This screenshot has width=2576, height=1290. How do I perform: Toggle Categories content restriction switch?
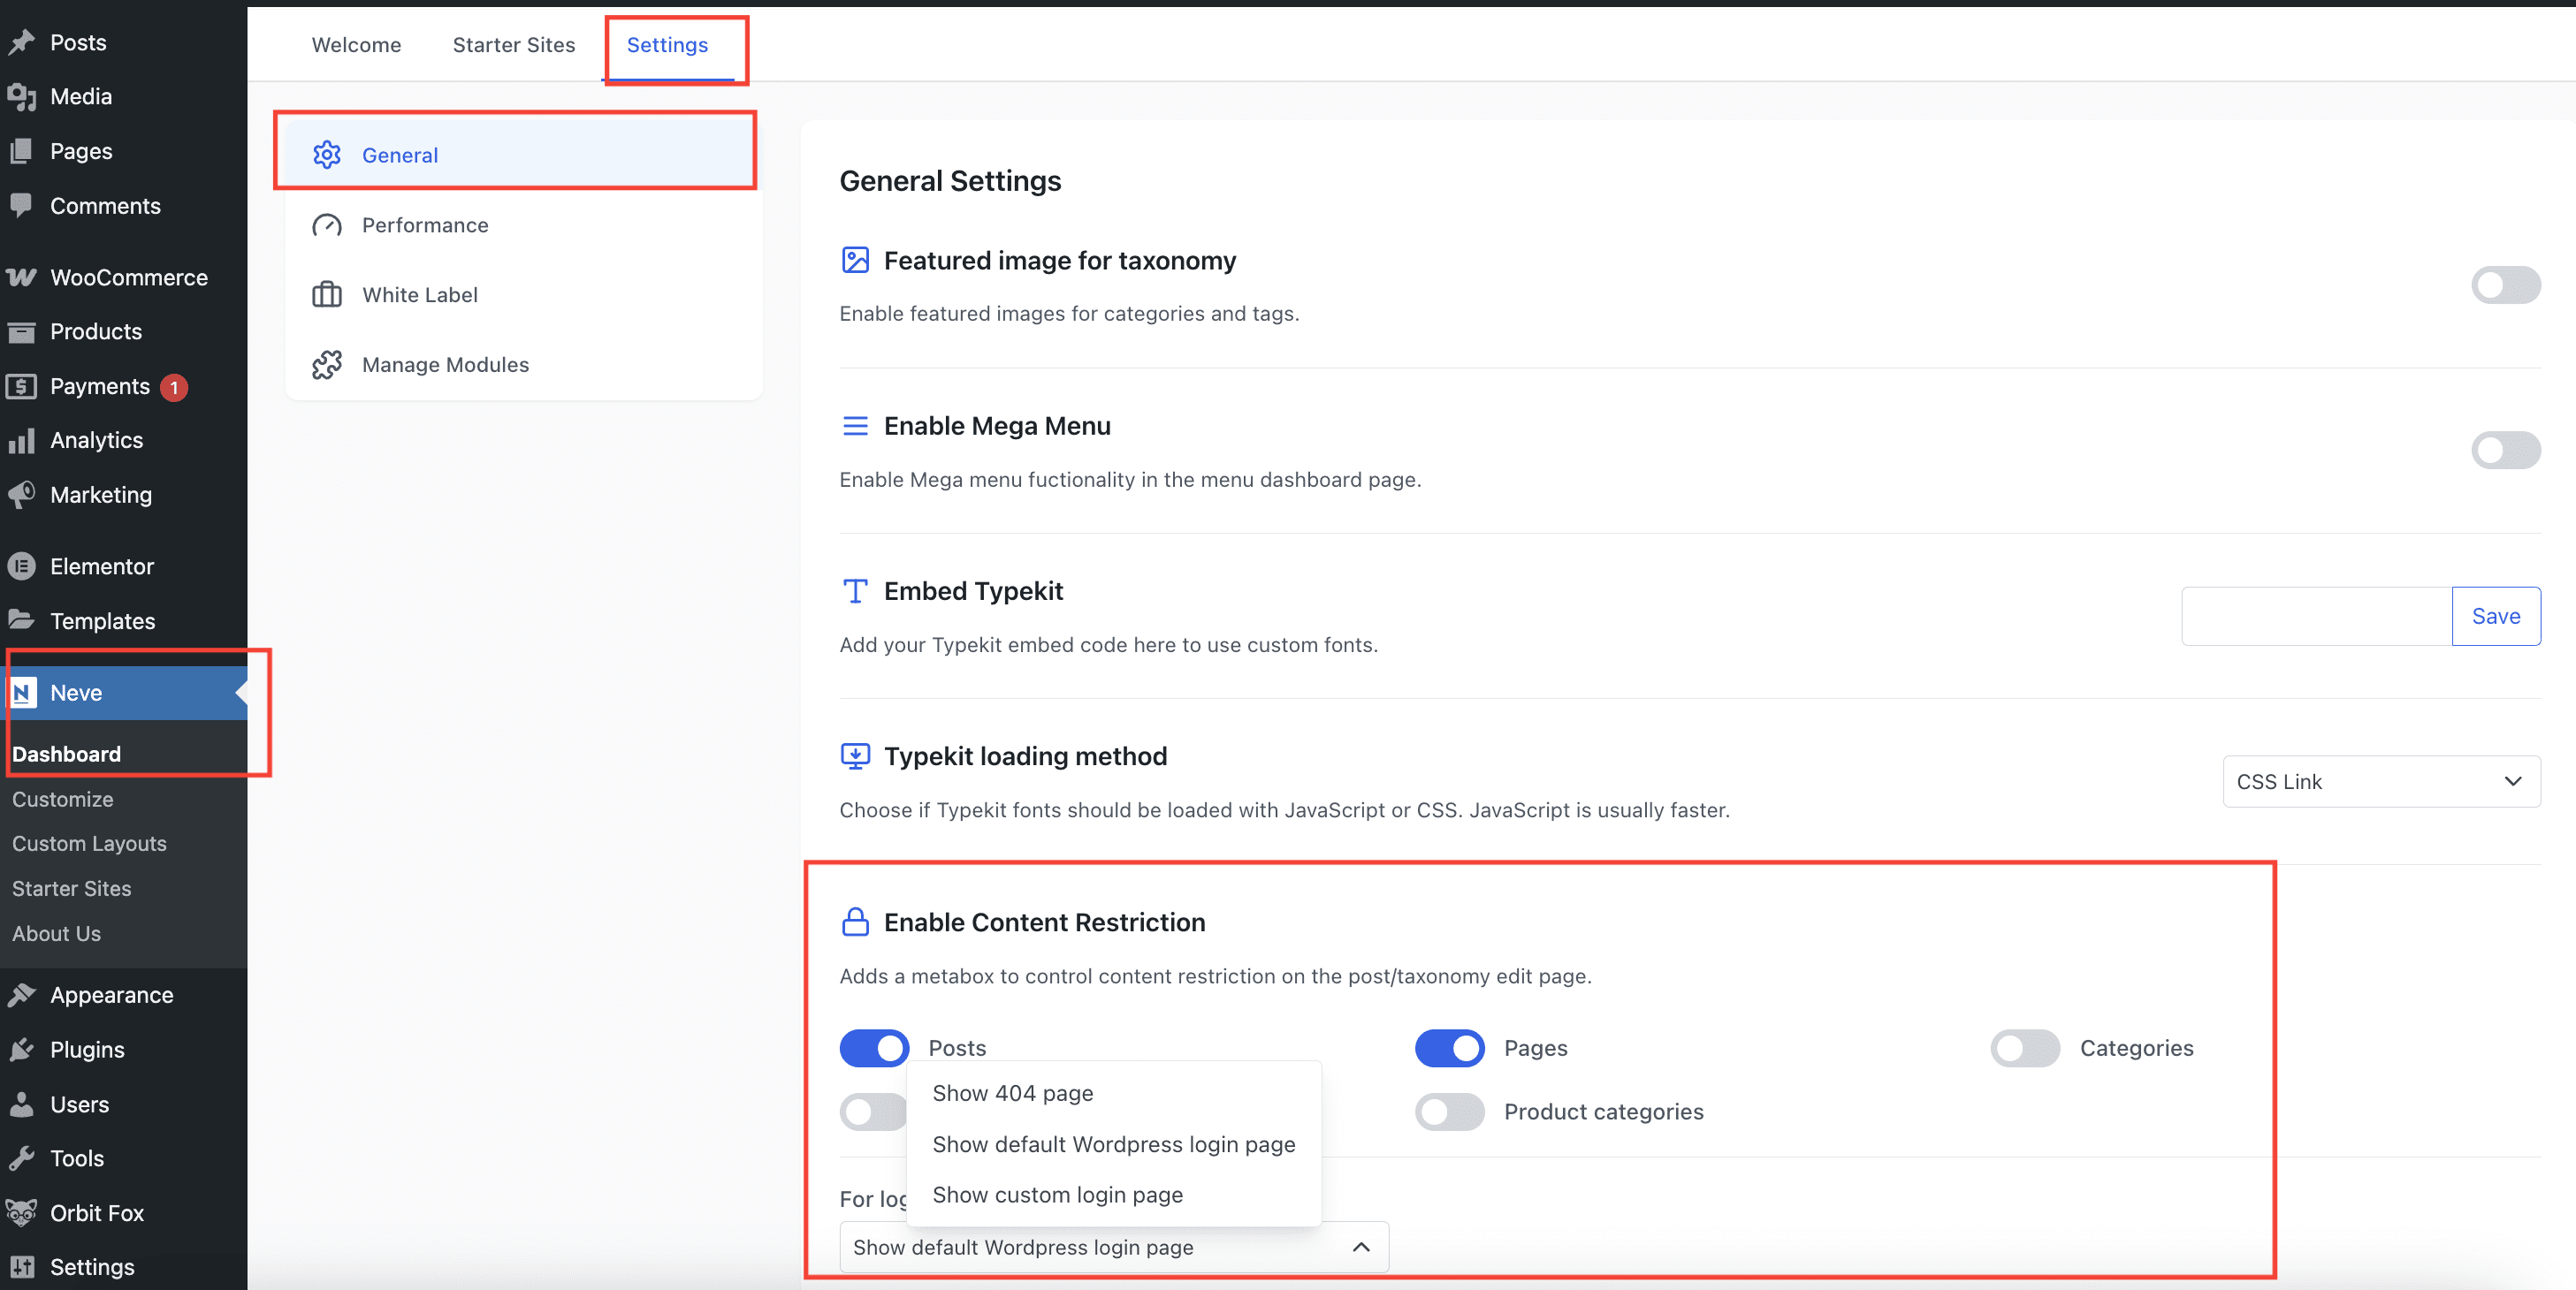2025,1048
